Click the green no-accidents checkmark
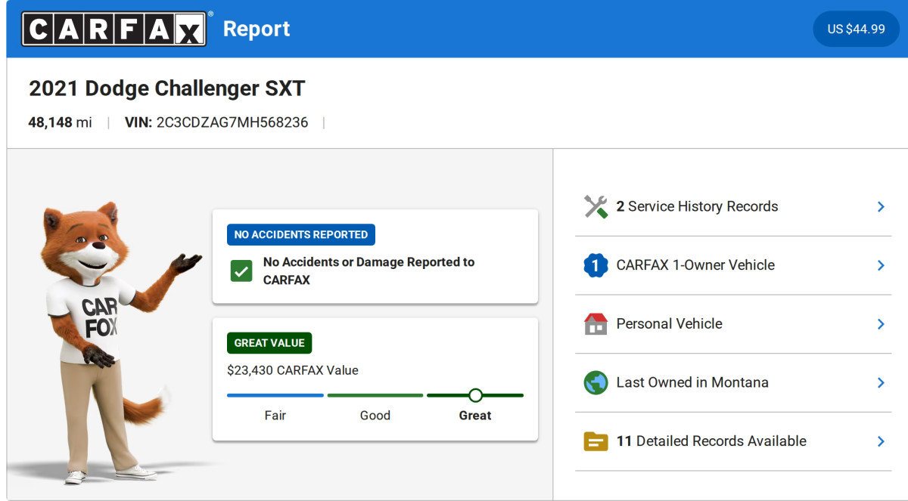Viewport: 908px width, 501px height. coord(241,271)
